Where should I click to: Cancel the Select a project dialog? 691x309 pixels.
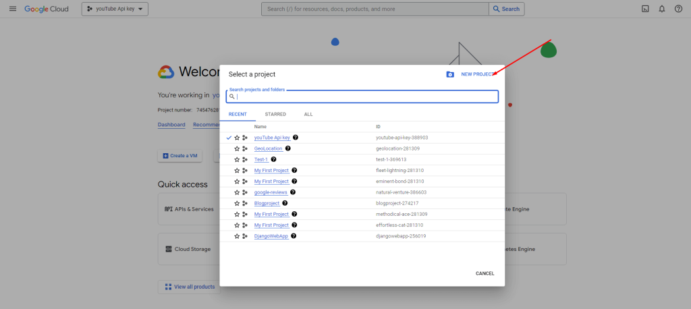pos(485,273)
